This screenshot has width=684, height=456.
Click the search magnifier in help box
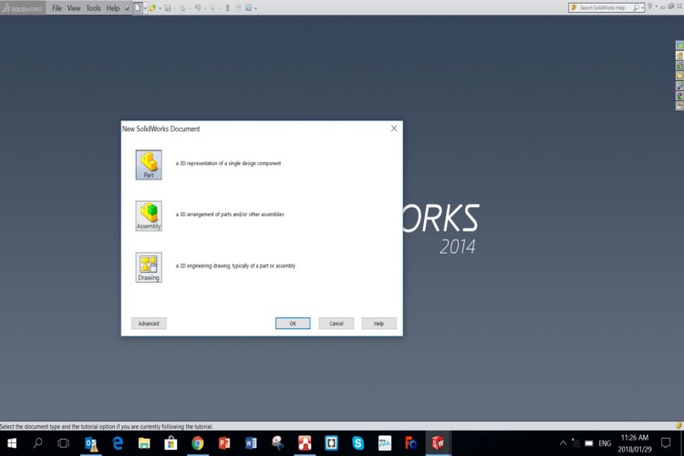(x=636, y=7)
